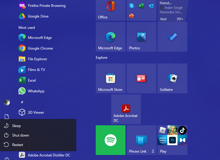Open Outlook icon in Office group tile
Viewport: 220px width, 160px height.
(x=151, y=6)
